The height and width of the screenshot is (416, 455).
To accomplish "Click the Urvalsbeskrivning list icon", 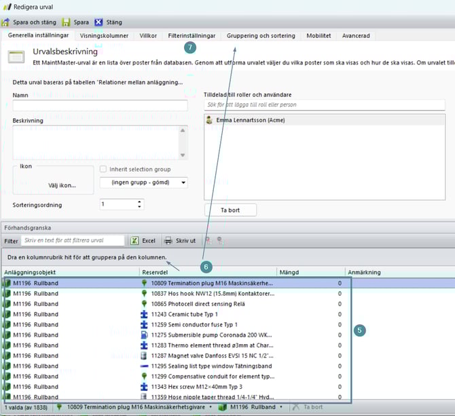I will click(x=16, y=56).
